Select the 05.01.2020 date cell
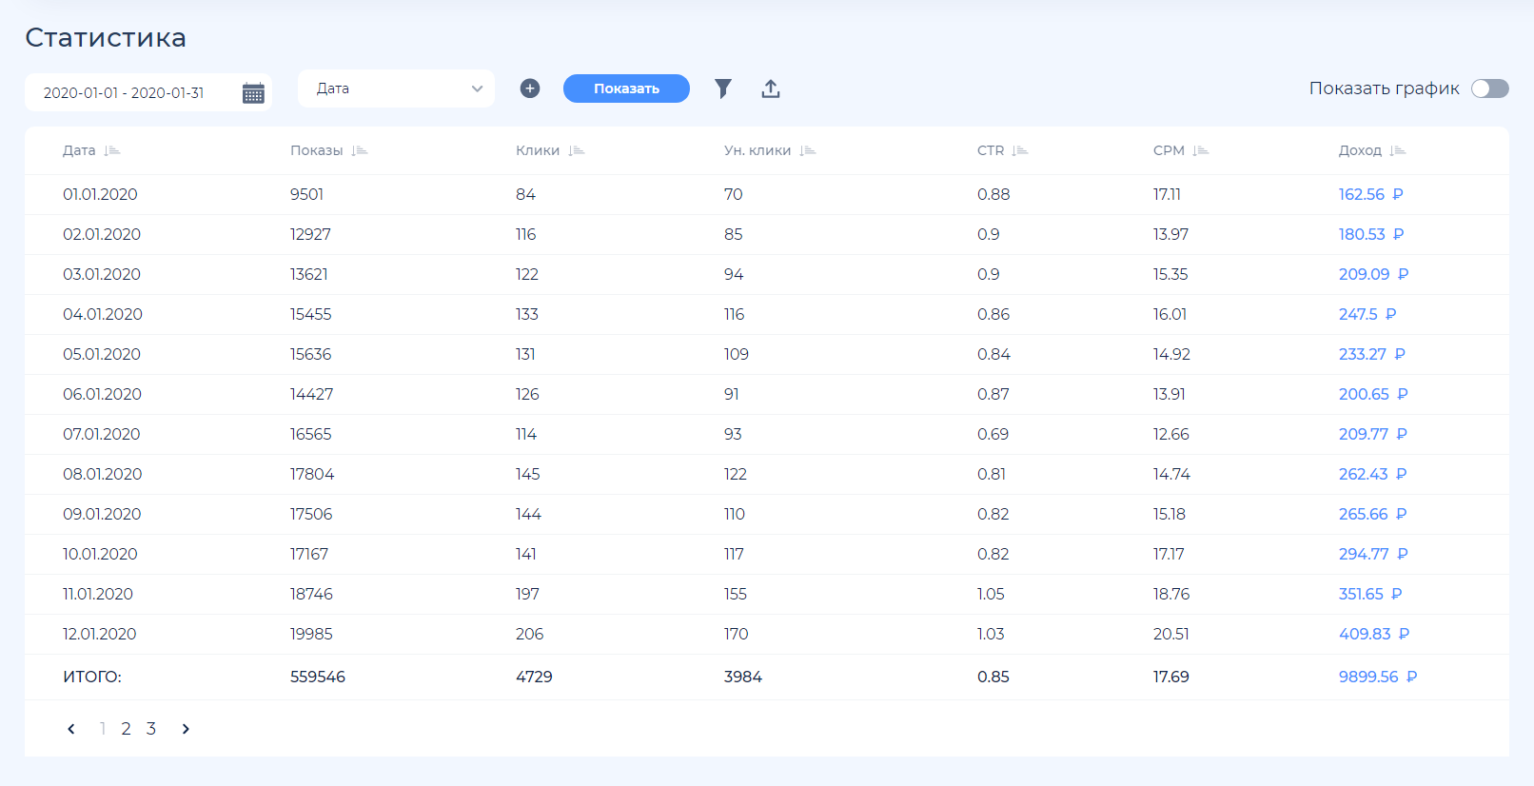The width and height of the screenshot is (1534, 786). pos(102,354)
